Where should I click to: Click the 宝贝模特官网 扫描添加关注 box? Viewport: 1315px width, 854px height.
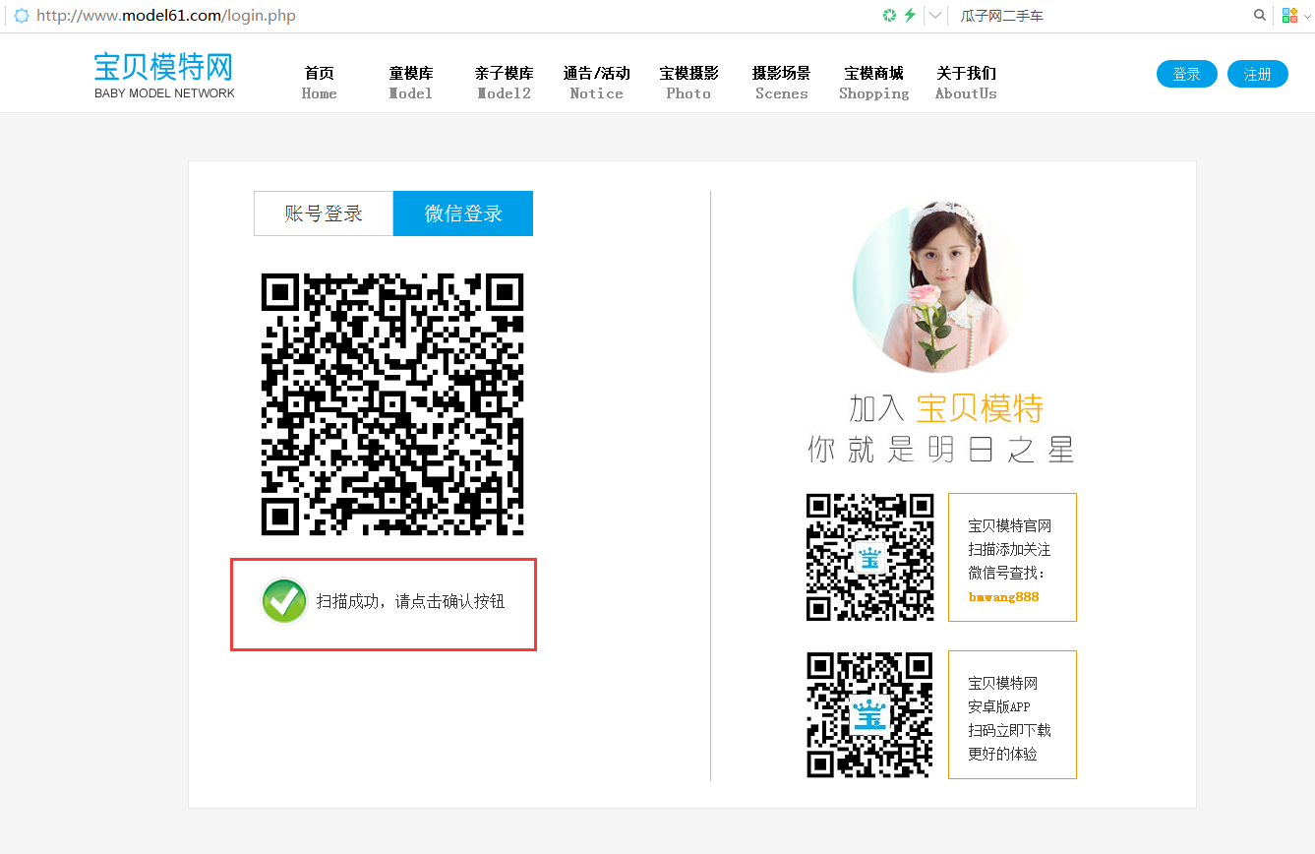[x=1012, y=557]
